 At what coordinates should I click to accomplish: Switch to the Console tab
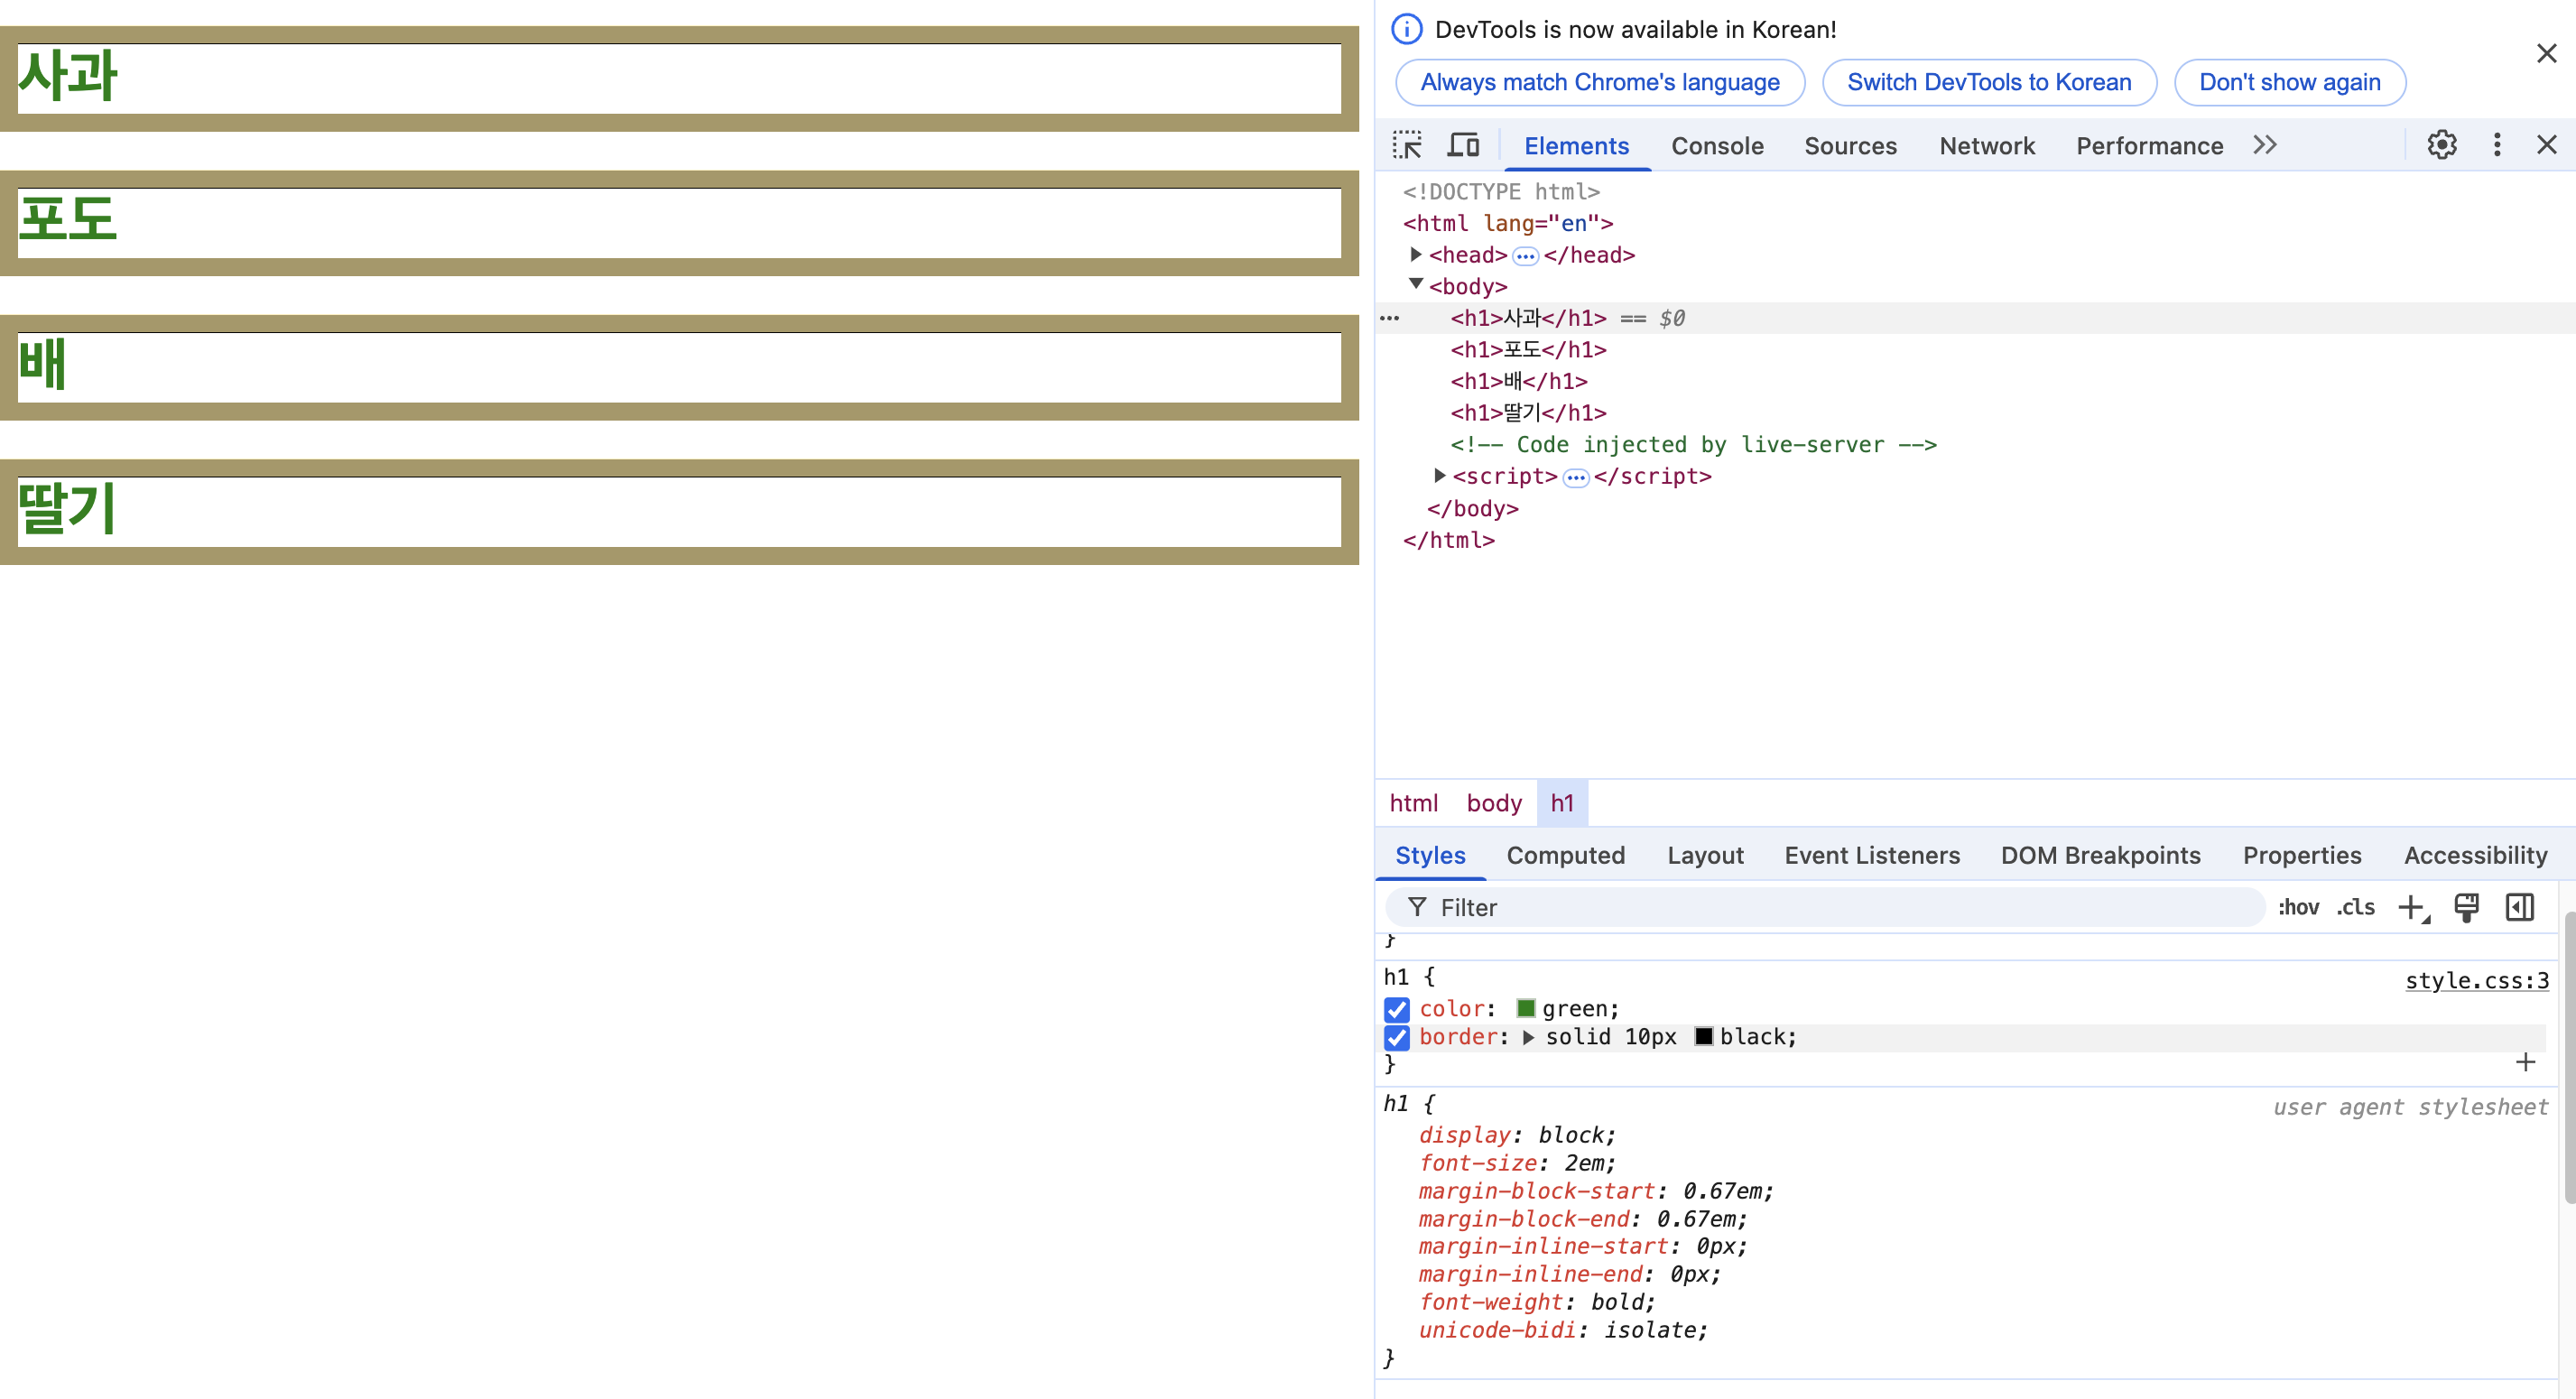[1717, 145]
